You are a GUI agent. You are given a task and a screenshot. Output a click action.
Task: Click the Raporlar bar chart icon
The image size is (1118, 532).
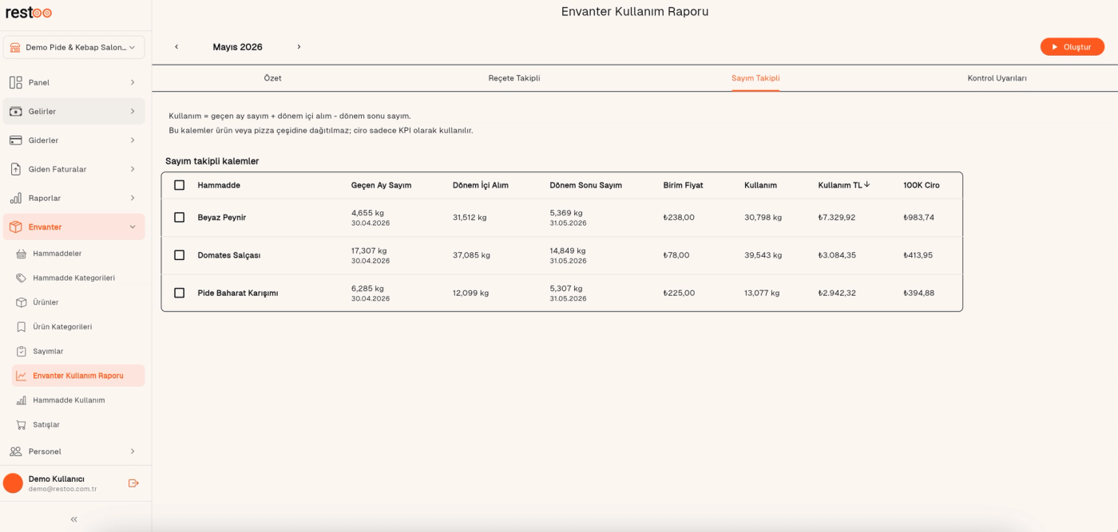16,198
